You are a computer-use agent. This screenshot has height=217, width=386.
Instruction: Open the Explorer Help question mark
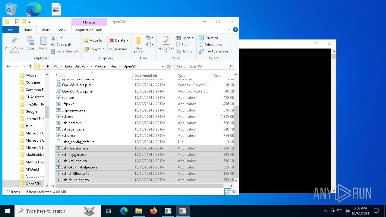coord(236,30)
